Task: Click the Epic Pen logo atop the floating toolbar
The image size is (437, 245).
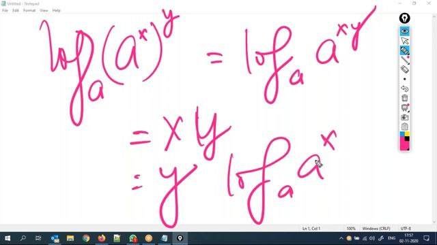Action: click(404, 18)
